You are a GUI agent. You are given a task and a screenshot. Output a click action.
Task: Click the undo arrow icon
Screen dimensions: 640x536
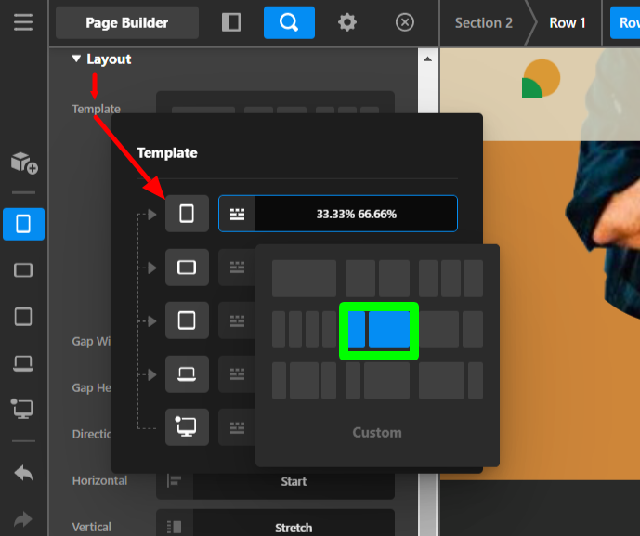pos(23,473)
